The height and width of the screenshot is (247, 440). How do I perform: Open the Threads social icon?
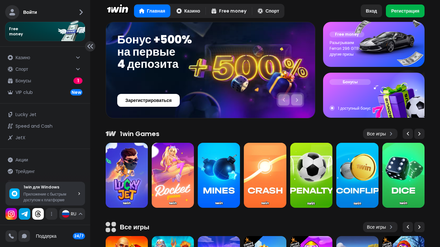pos(38,214)
